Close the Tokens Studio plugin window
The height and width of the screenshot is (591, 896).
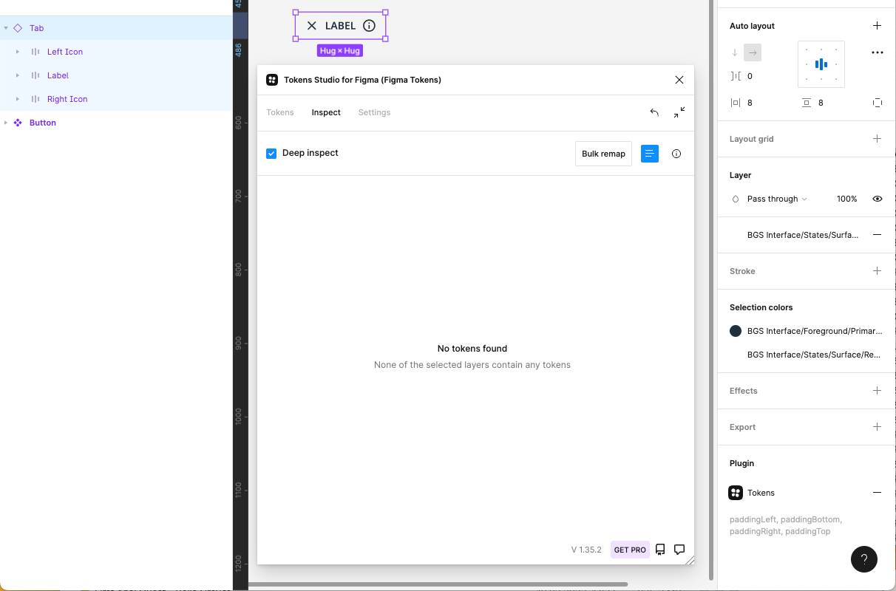[679, 80]
